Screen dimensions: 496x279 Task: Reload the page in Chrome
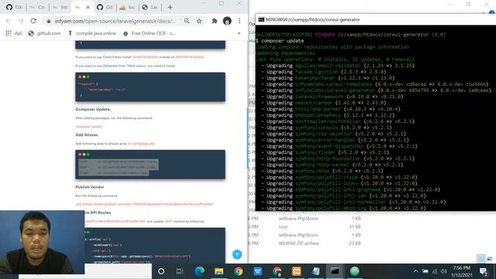pos(33,21)
